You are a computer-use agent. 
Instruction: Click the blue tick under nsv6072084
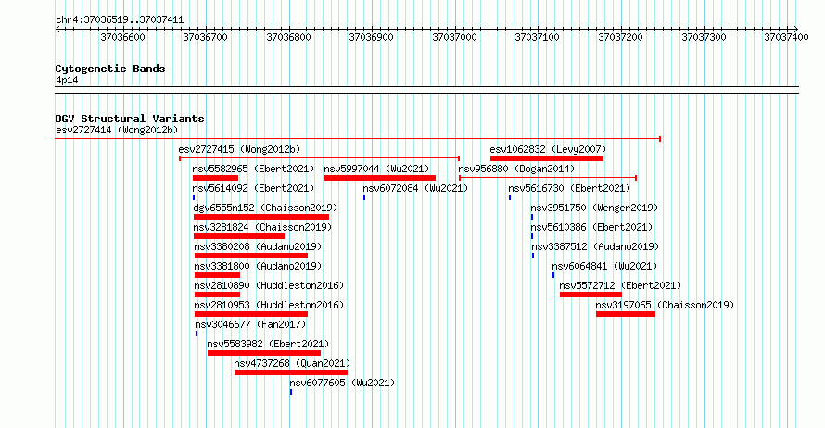pos(364,197)
